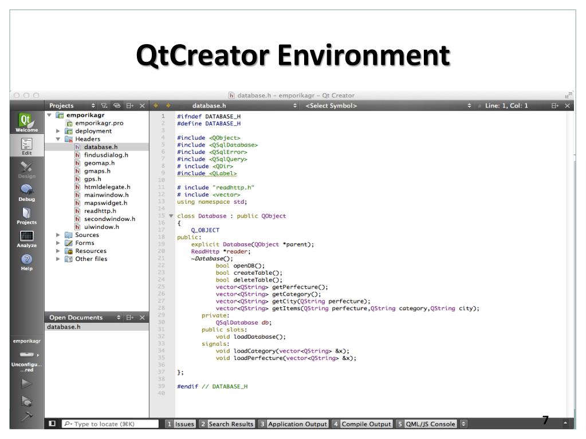Image resolution: width=586 pixels, height=439 pixels.
Task: Toggle the left sidebar visibility
Action: (52, 424)
